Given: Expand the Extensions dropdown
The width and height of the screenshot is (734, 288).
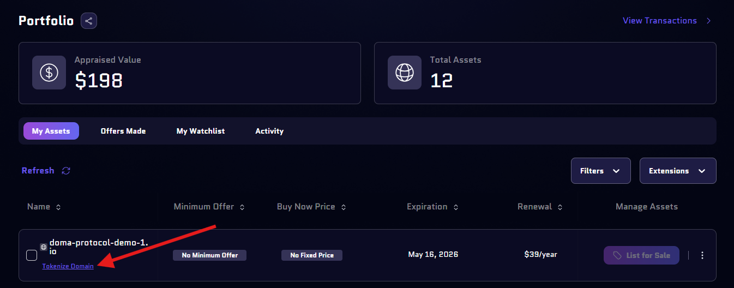Looking at the screenshot, I should (x=677, y=171).
